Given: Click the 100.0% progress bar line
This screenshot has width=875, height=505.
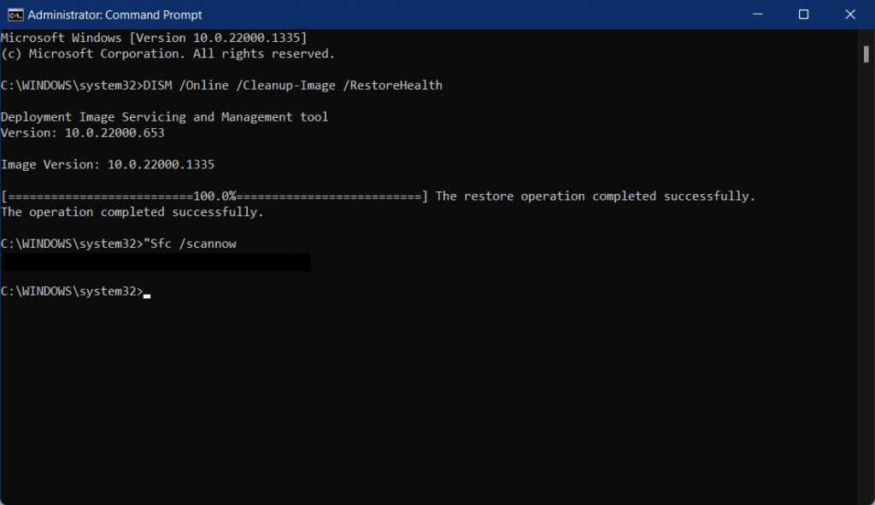Looking at the screenshot, I should coord(214,197).
